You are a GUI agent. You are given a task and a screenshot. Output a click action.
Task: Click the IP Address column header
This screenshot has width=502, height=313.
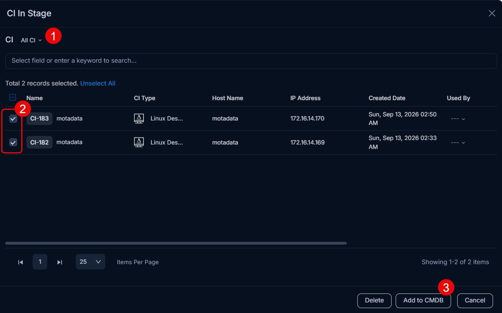tap(306, 98)
